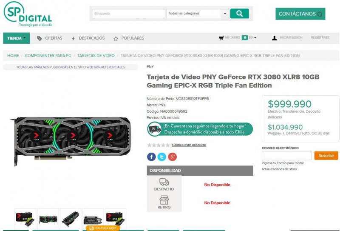Rate the product using the star icons
The image size is (340, 231).
click(159, 145)
